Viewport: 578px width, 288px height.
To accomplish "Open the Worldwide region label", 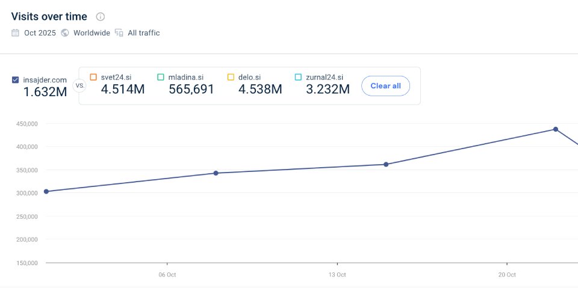I will point(92,33).
